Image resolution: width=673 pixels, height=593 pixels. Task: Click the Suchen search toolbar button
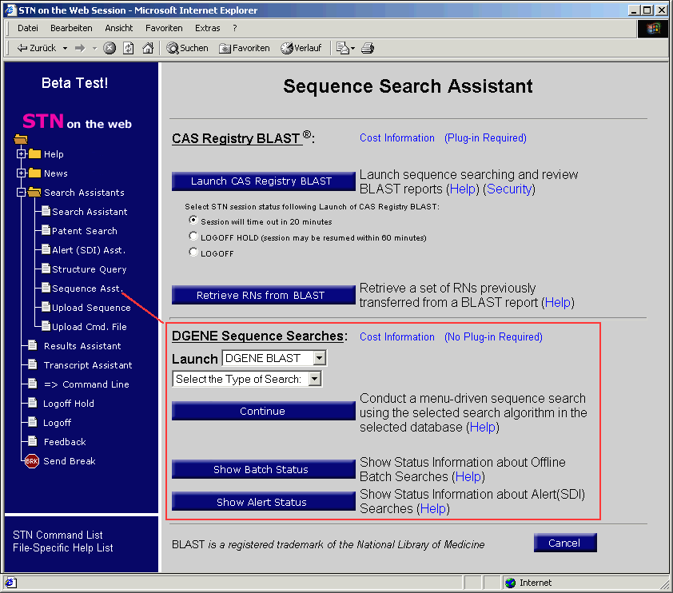pos(187,48)
